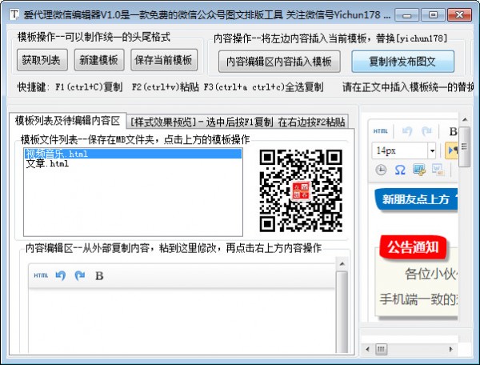Image resolution: width=480 pixels, height=365 pixels.
Task: Click 内容编辑区内容插入模板 button
Action: coord(279,61)
